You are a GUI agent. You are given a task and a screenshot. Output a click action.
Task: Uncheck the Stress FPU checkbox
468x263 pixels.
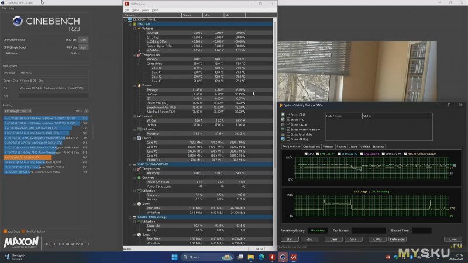[x=288, y=120]
